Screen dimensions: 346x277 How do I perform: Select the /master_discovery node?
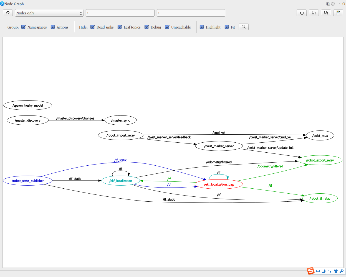28,120
